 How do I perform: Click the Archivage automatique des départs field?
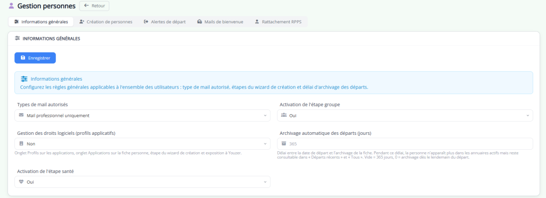pos(405,143)
